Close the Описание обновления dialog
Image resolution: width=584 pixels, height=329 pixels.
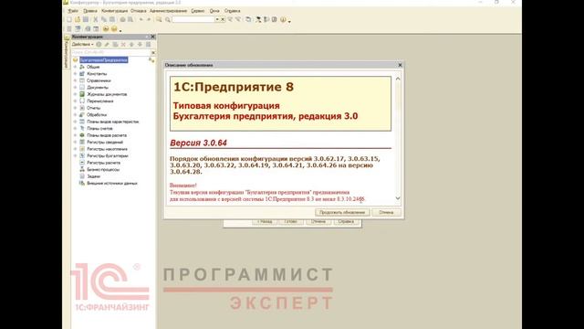click(x=400, y=65)
